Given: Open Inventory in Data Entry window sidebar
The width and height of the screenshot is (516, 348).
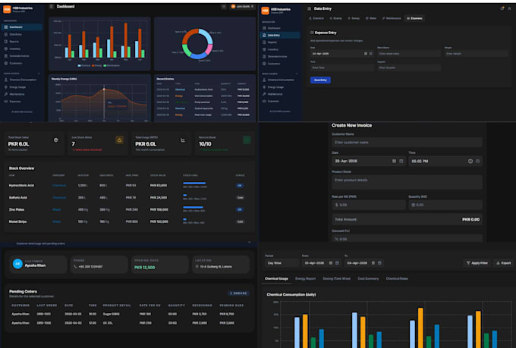Looking at the screenshot, I should tap(273, 49).
